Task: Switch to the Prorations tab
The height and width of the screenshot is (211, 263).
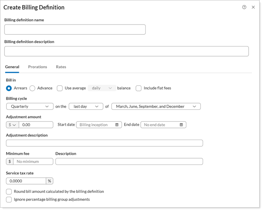Action: click(37, 67)
